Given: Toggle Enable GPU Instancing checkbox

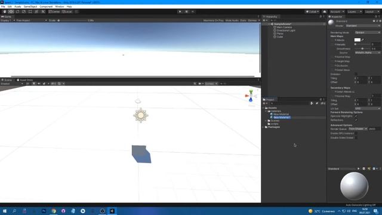Looking at the screenshot, I should (x=356, y=133).
